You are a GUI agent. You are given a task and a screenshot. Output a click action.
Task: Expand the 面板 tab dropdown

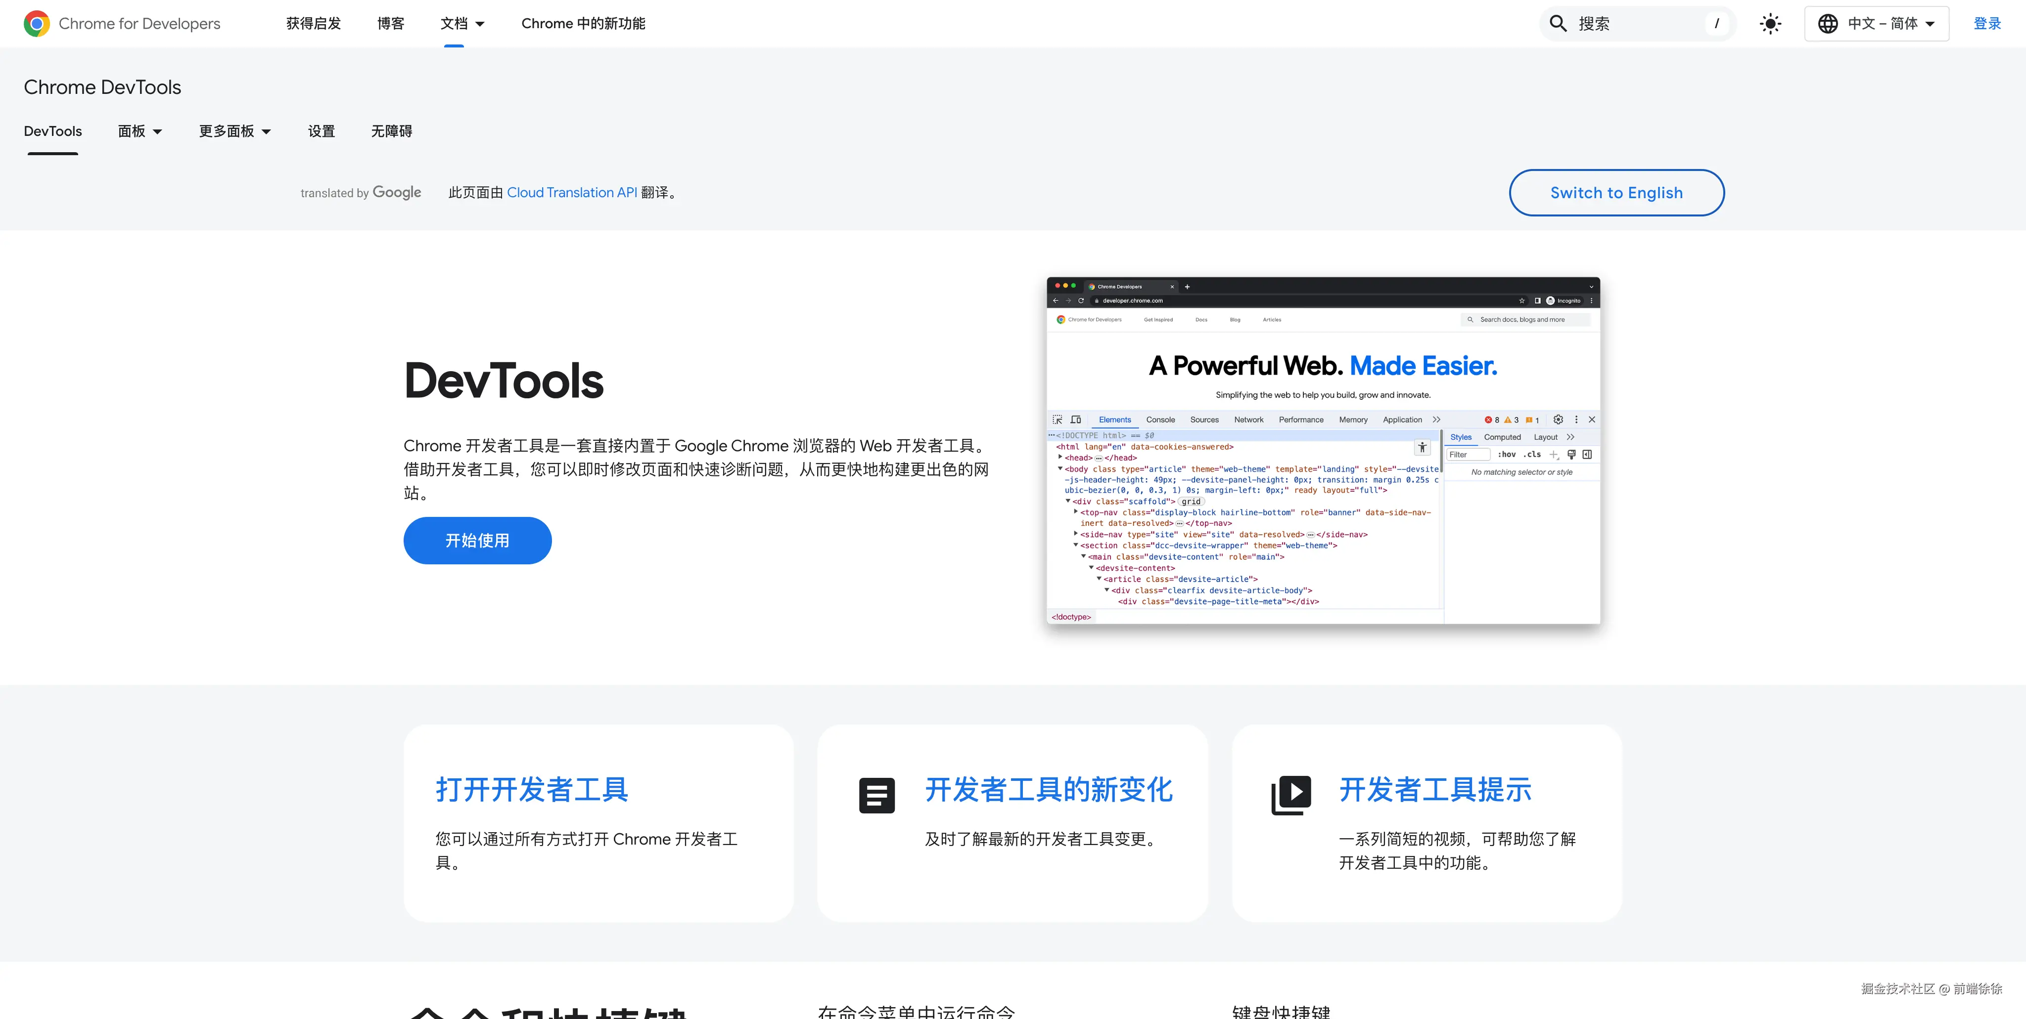140,131
